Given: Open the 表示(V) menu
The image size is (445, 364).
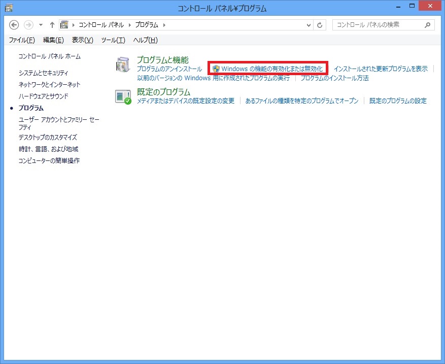Looking at the screenshot, I should [83, 40].
